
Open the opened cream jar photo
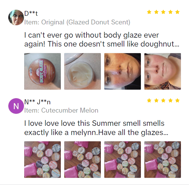[x=82, y=72]
